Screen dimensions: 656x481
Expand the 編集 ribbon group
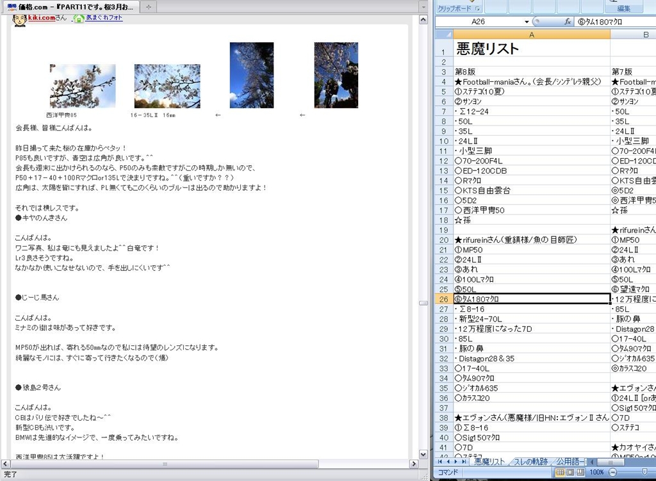623,8
